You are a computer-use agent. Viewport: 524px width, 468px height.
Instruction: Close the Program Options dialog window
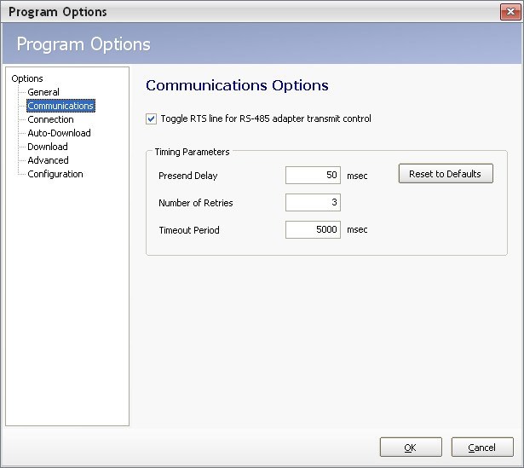click(510, 12)
